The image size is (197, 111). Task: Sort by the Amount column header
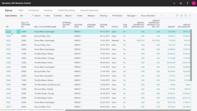(x=171, y=27)
